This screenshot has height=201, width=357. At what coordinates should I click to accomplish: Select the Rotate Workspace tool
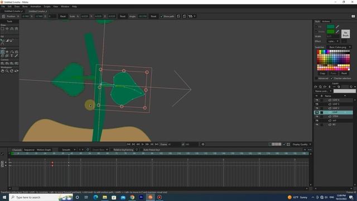pyautogui.click(x=12, y=71)
